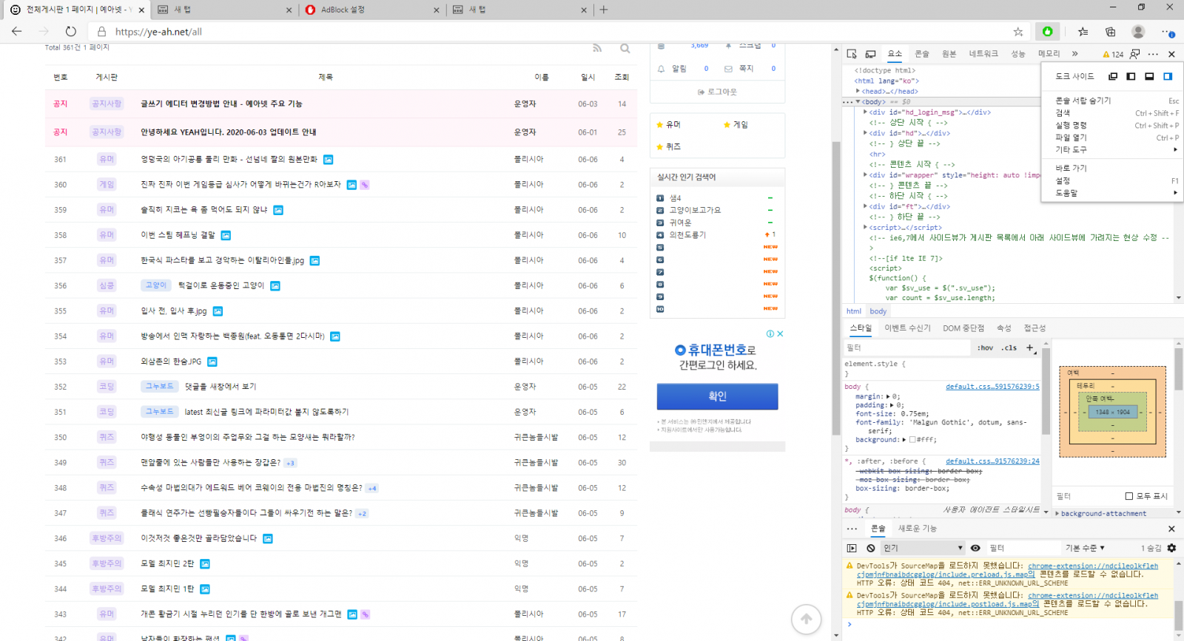Expand the head element node
Image resolution: width=1184 pixels, height=641 pixels.
[858, 92]
